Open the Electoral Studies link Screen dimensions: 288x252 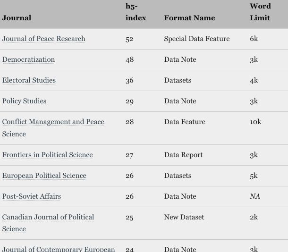[29, 80]
